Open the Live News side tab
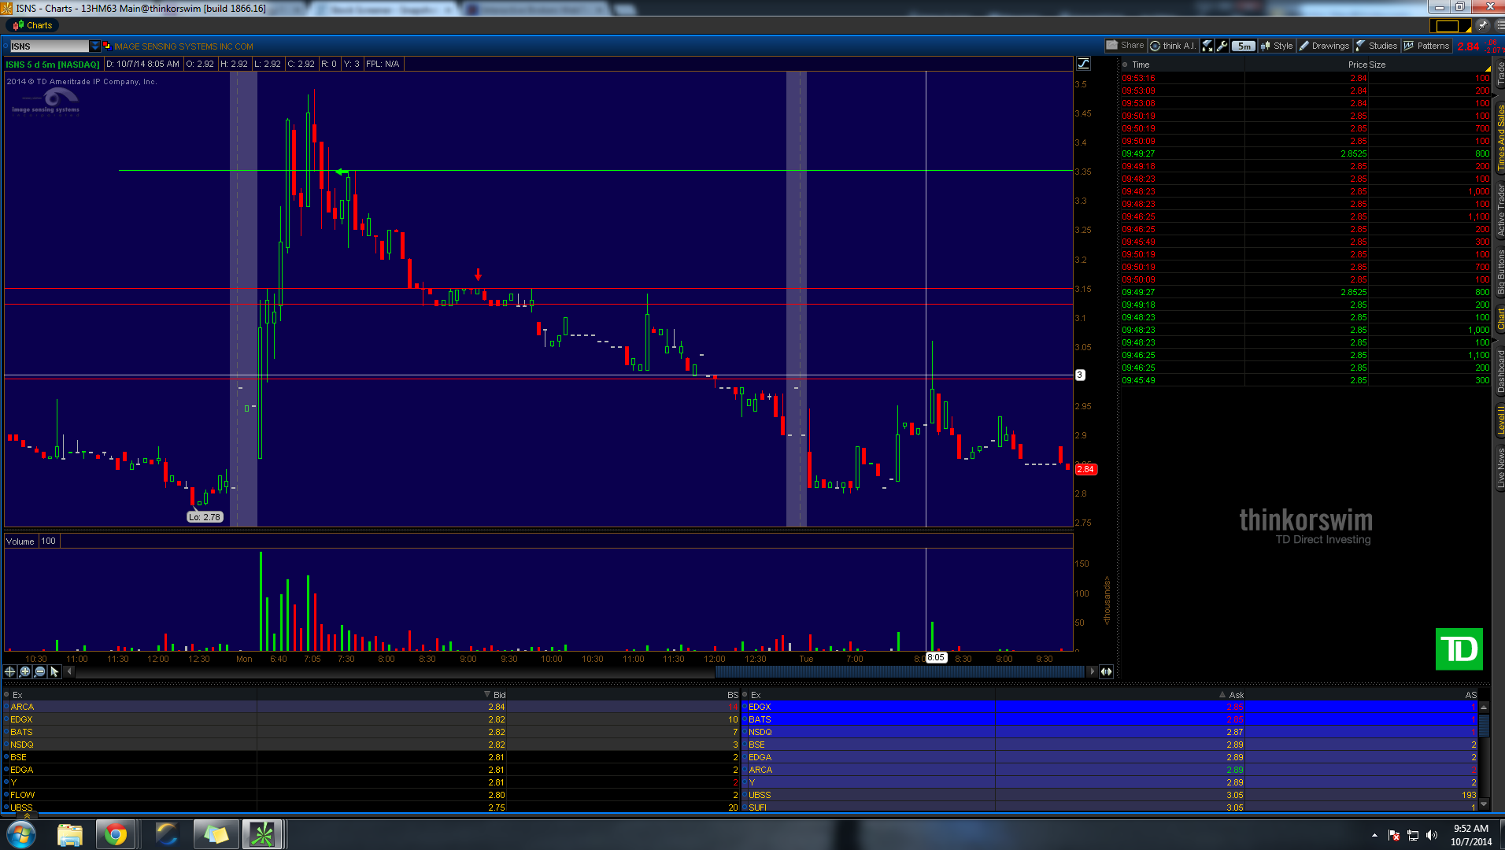Viewport: 1505px width, 850px height. pos(1499,469)
